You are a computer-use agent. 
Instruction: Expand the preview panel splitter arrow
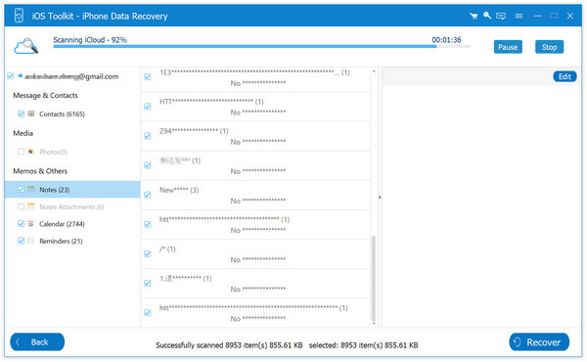coord(380,197)
